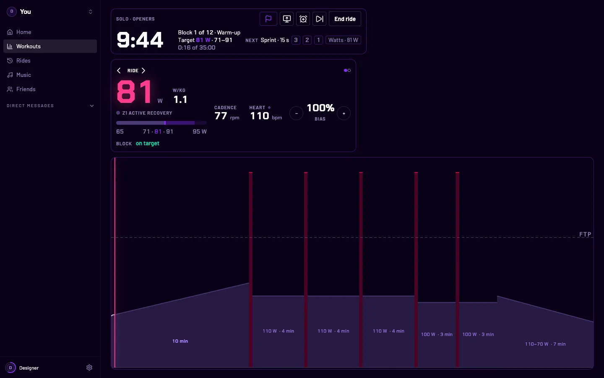This screenshot has height=378, width=604.
Task: Select gear 3 for next sprint
Action: tap(296, 40)
